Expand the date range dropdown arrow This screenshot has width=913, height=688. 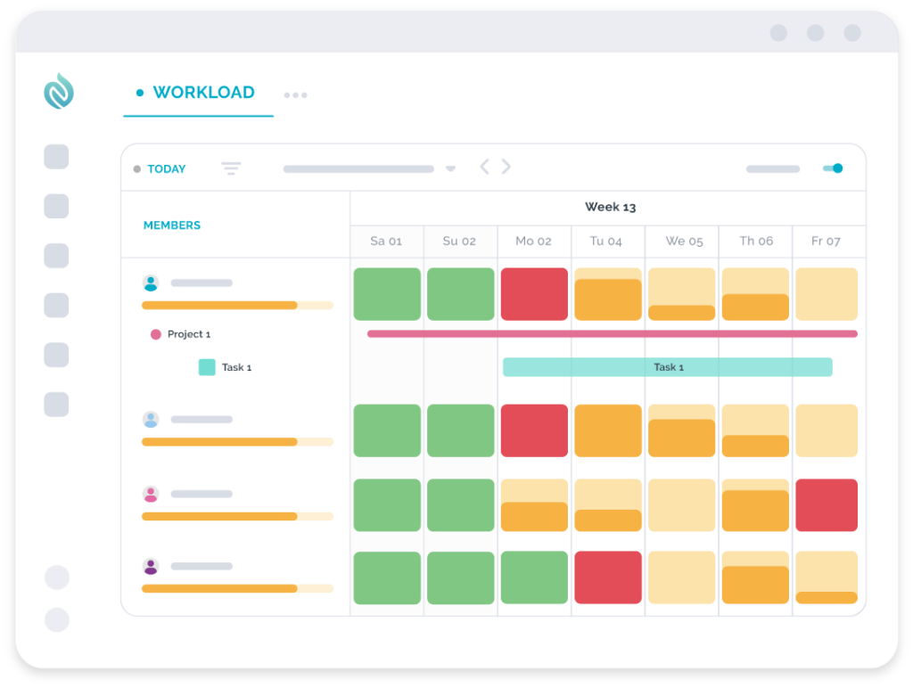click(x=450, y=168)
